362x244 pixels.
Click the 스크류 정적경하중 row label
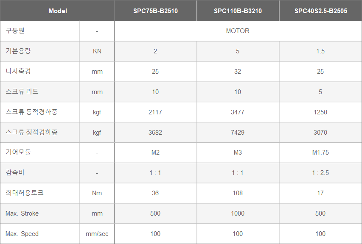click(31, 133)
